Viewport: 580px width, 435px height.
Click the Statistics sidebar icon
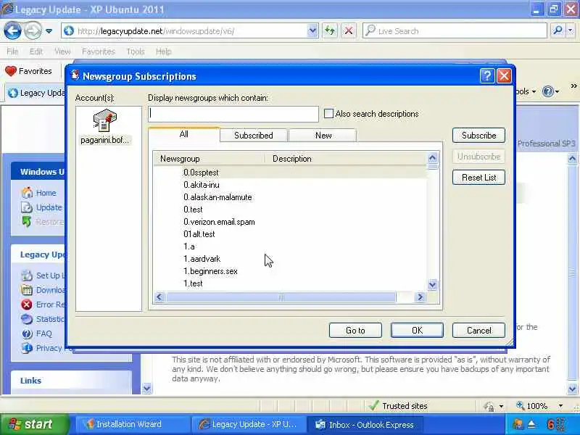[27, 319]
